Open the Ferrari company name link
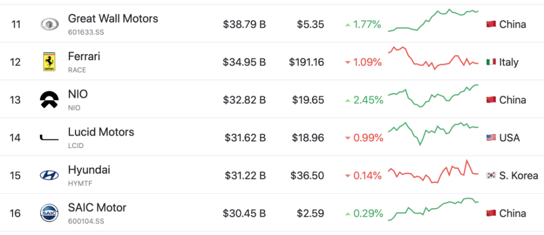This screenshot has height=235, width=544. (84, 56)
